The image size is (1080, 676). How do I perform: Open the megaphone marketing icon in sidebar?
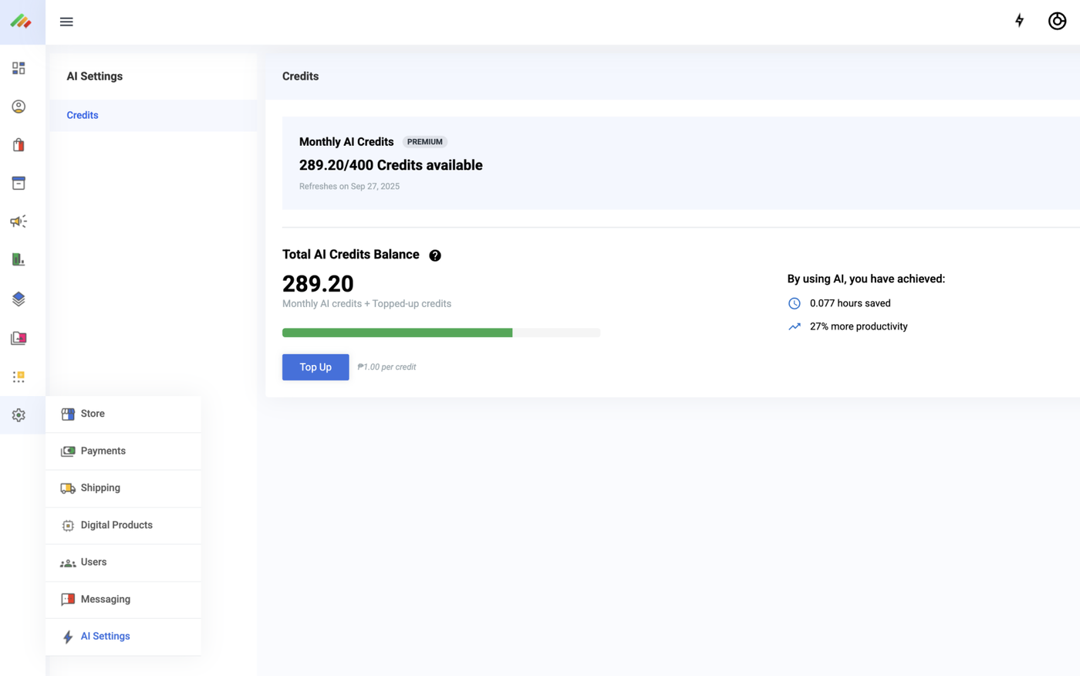pyautogui.click(x=19, y=221)
